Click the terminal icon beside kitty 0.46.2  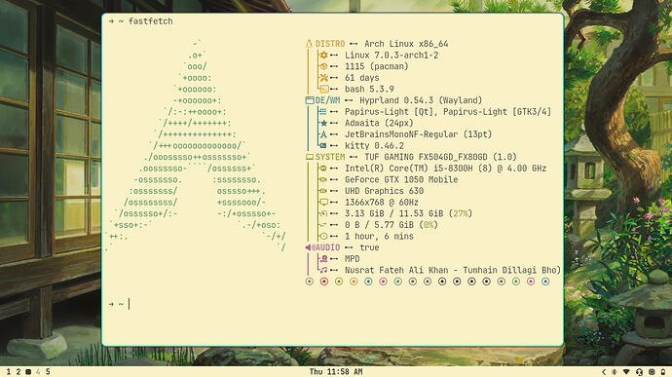pos(323,146)
